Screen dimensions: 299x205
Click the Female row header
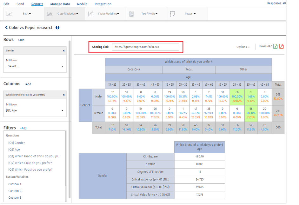[98, 113]
